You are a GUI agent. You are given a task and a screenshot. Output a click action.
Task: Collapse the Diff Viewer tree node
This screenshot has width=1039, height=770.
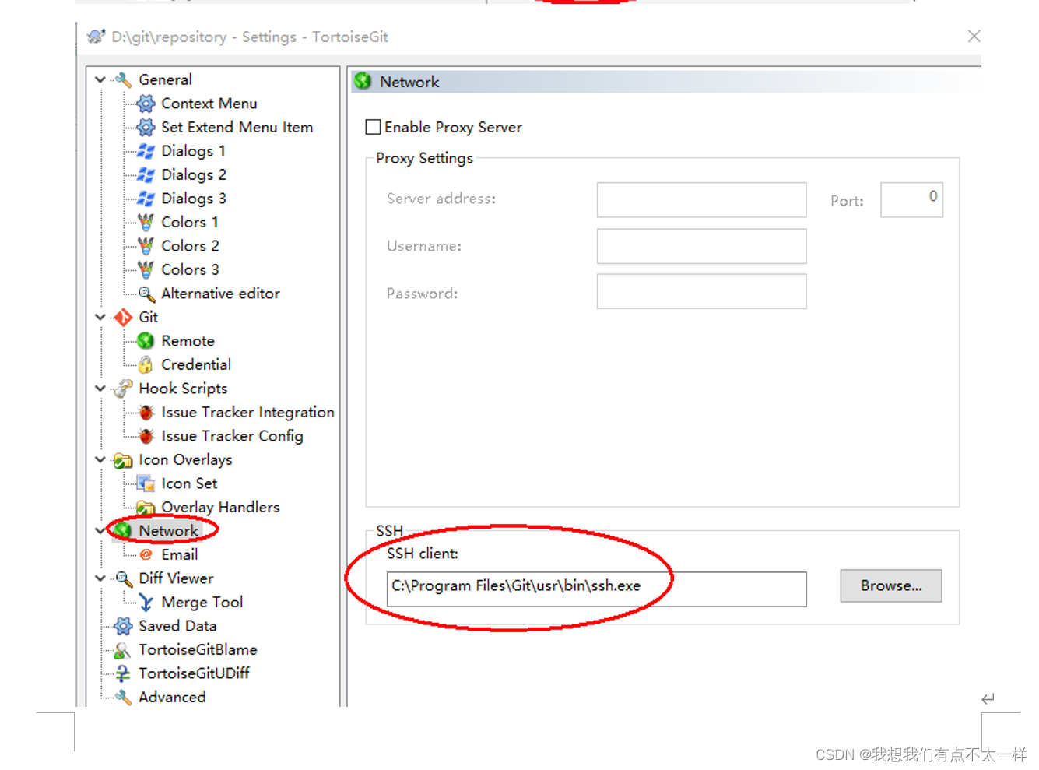click(100, 578)
